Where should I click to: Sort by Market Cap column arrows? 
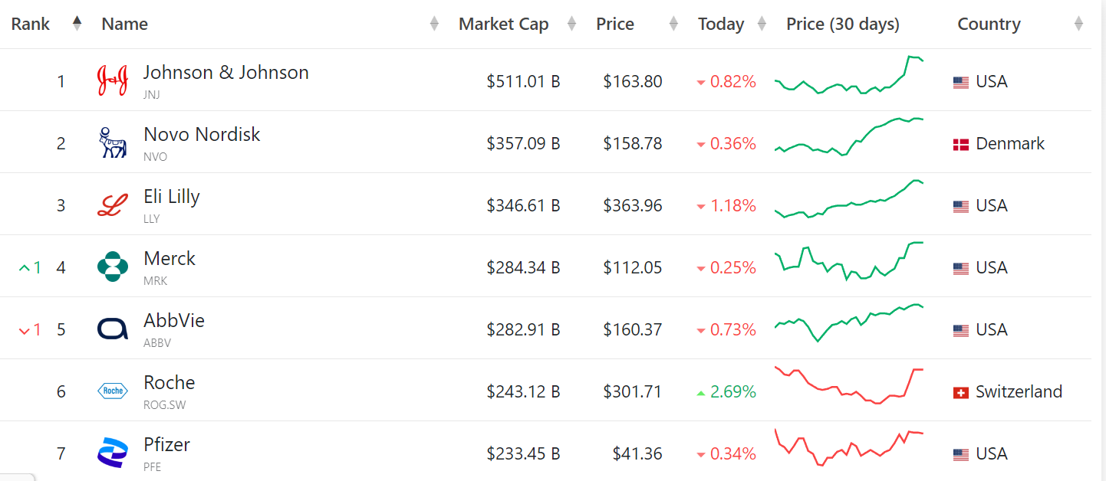point(571,24)
